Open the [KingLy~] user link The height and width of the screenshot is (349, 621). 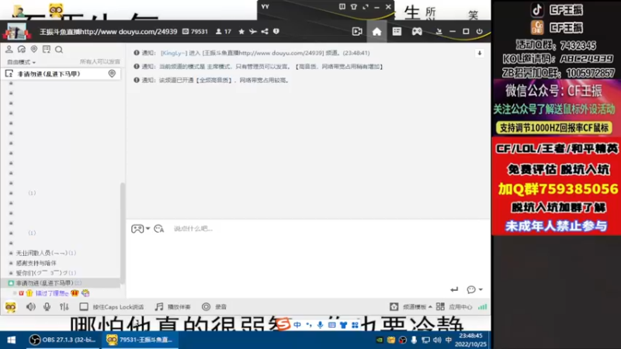173,53
